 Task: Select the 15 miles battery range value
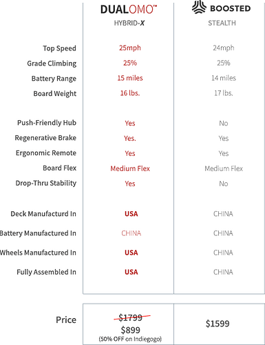[130, 78]
